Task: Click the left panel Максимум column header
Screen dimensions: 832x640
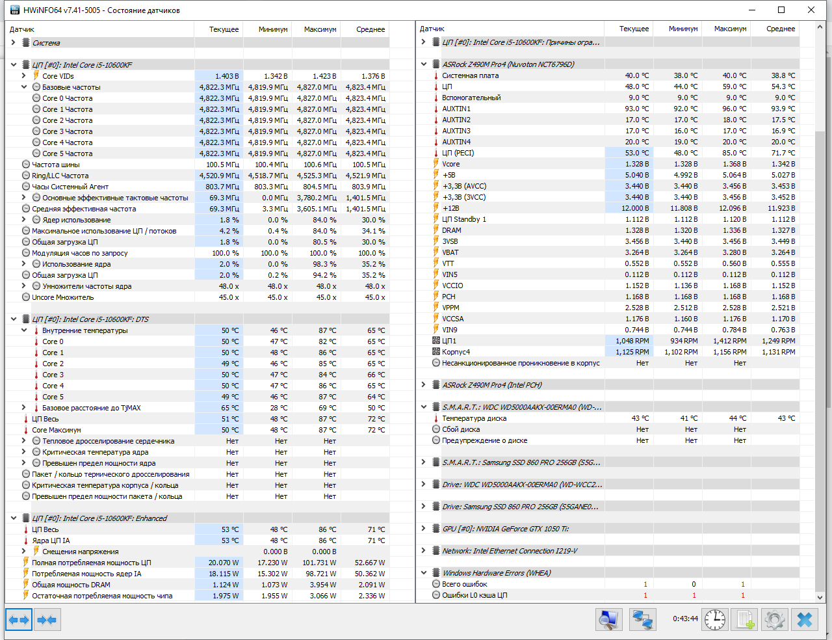Action: (x=316, y=29)
